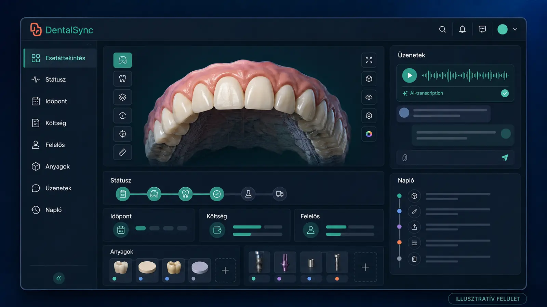Image resolution: width=547 pixels, height=307 pixels.
Task: Add a new implant component with plus
Action: (x=365, y=267)
